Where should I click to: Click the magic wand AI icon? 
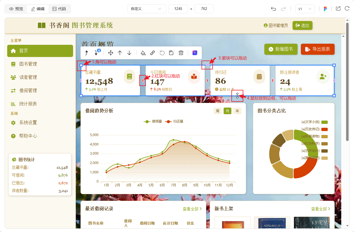pyautogui.click(x=195, y=53)
